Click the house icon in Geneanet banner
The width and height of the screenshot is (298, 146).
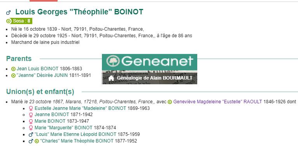click(x=111, y=78)
